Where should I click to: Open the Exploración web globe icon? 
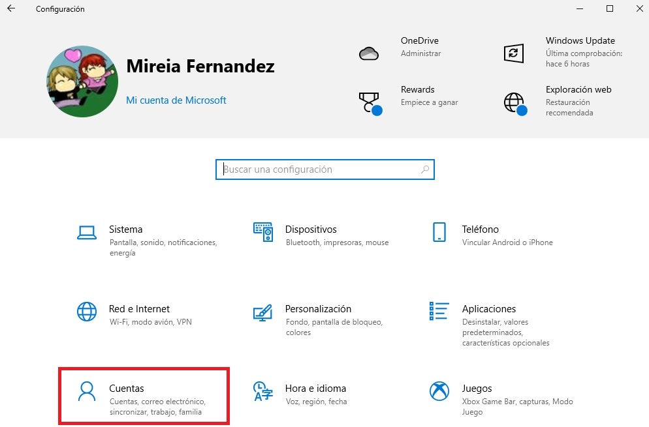[514, 102]
